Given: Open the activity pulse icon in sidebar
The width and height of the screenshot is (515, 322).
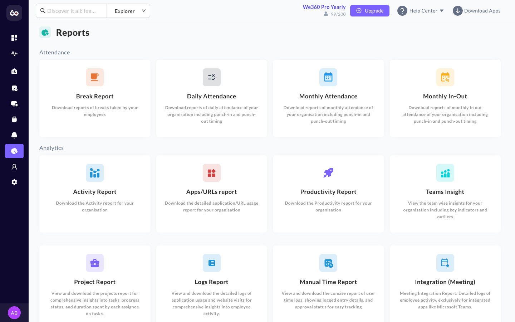Looking at the screenshot, I should [14, 54].
